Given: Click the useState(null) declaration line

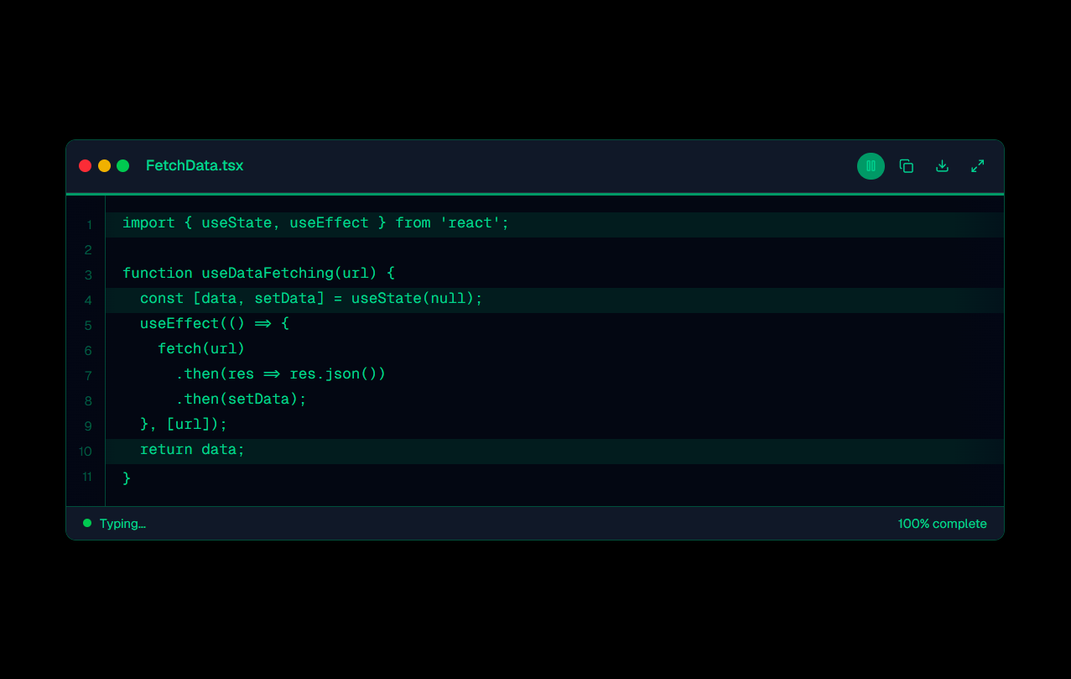Looking at the screenshot, I should pyautogui.click(x=311, y=299).
